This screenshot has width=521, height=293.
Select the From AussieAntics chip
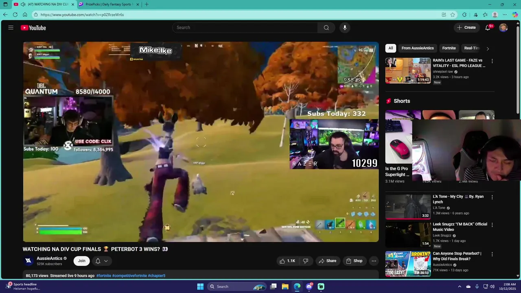[418, 48]
